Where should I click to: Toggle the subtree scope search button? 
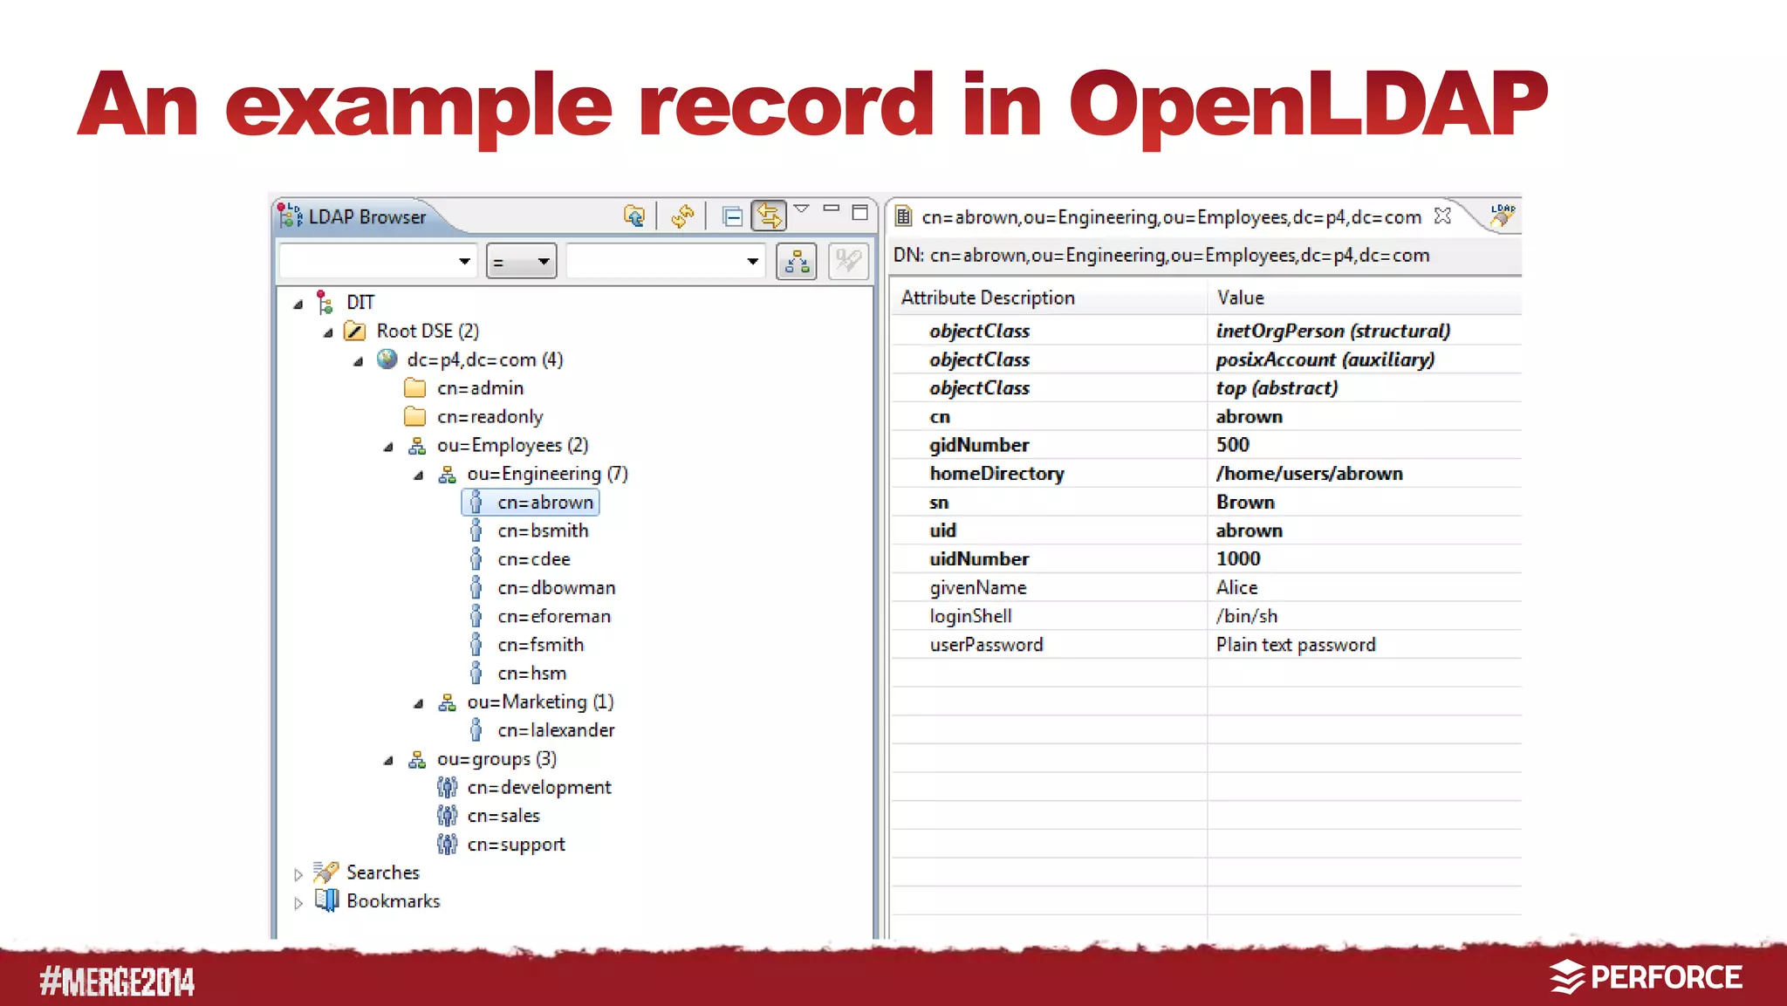click(796, 261)
